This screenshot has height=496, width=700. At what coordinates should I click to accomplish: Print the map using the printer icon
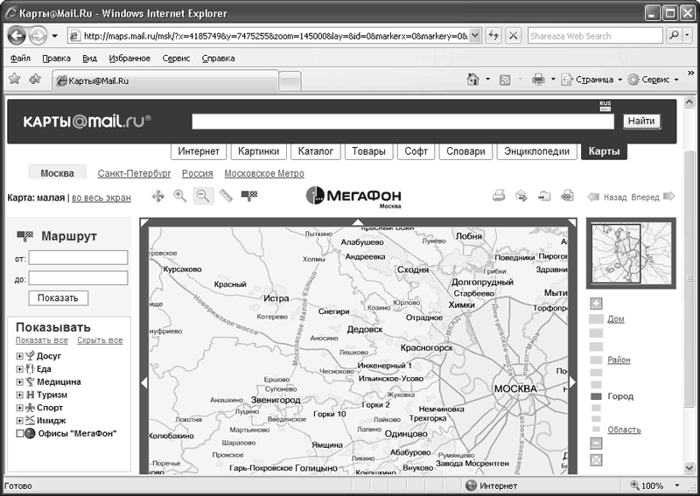pyautogui.click(x=499, y=196)
